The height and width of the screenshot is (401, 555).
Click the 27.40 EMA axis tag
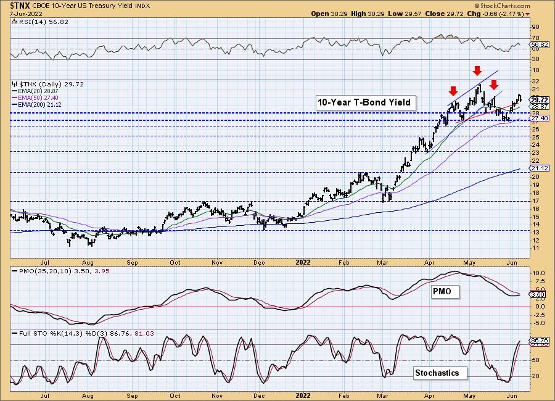(540, 118)
